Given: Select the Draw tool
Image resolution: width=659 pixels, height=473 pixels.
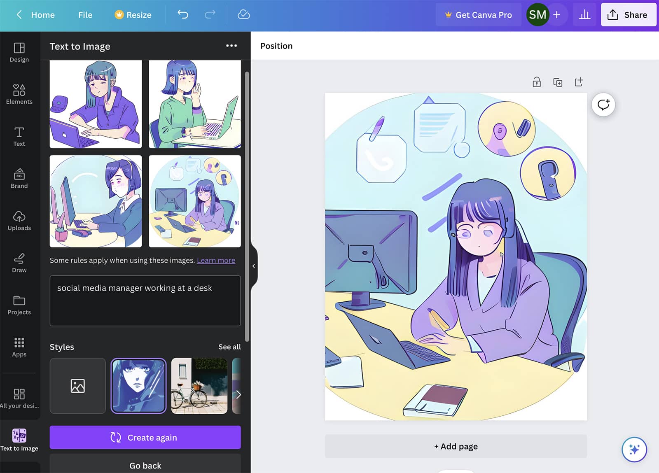Looking at the screenshot, I should (19, 263).
